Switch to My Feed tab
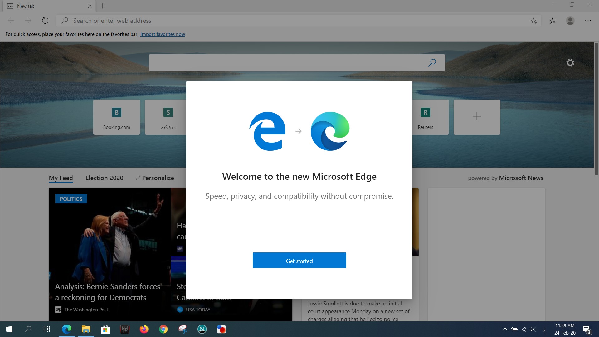The height and width of the screenshot is (337, 599). (x=61, y=178)
